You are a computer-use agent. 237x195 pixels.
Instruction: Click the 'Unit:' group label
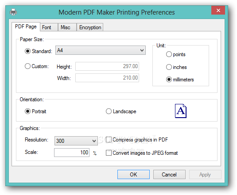pyautogui.click(x=161, y=46)
